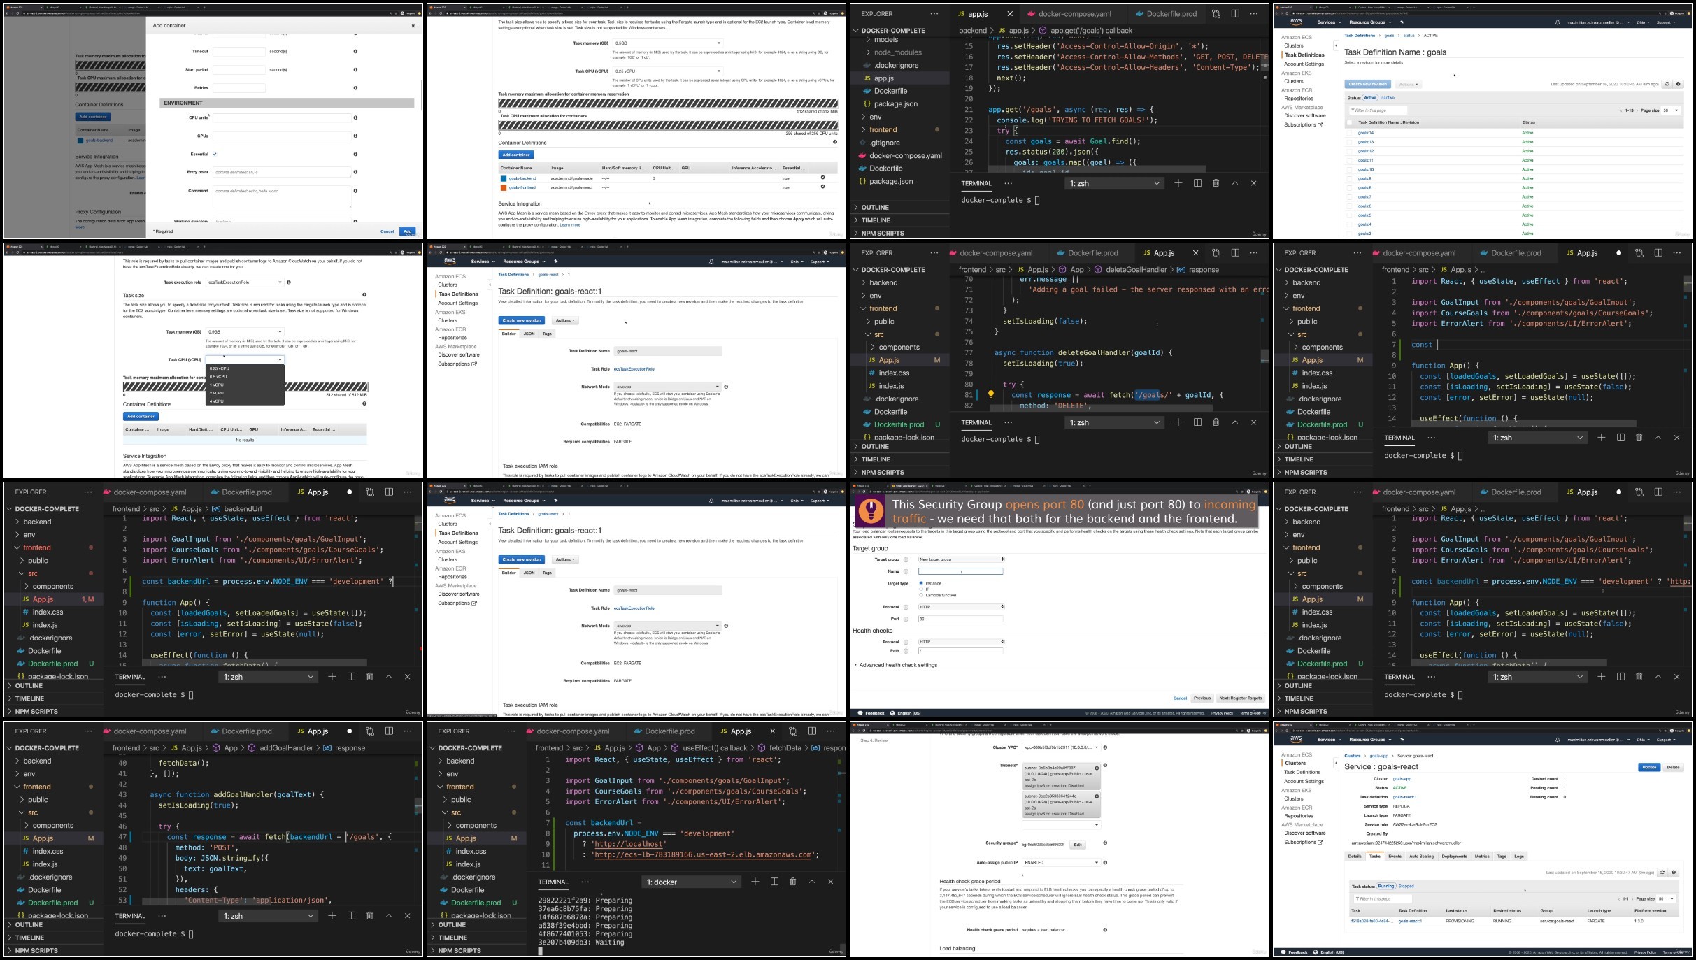
Task: Select the Instance target type radio
Action: pos(921,583)
